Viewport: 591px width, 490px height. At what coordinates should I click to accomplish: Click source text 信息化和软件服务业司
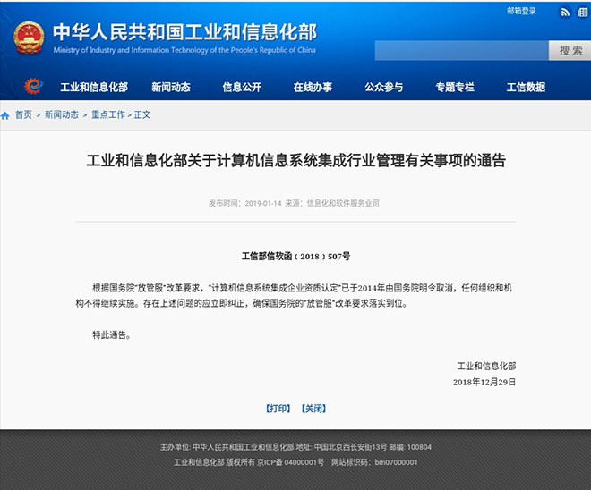343,203
